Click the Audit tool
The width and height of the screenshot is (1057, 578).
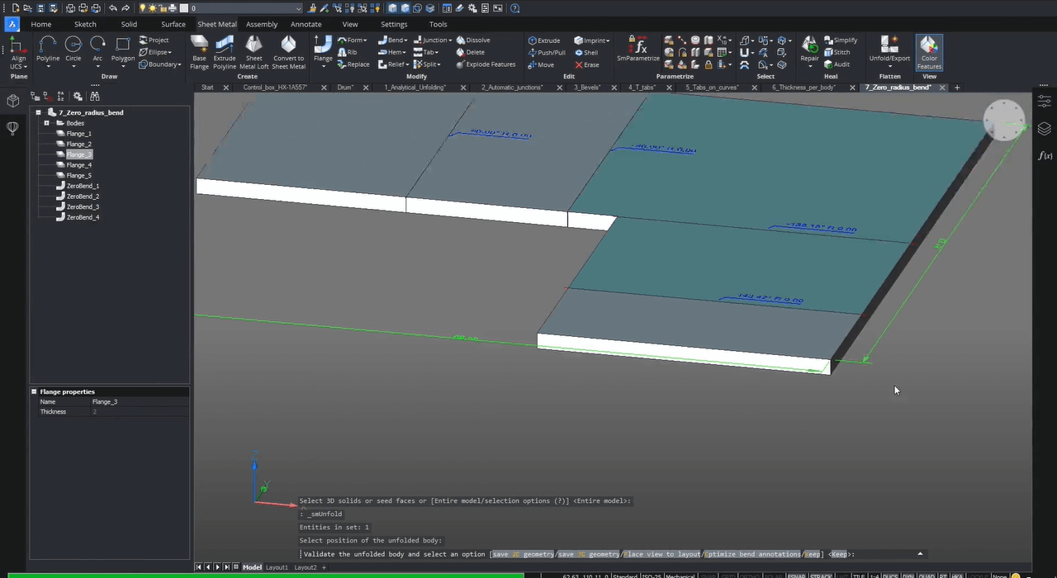click(837, 64)
